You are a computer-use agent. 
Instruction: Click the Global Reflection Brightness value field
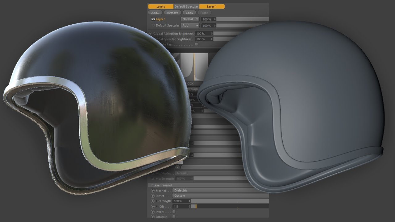[x=204, y=34]
